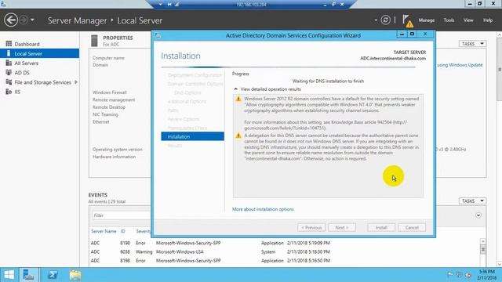
Task: Click the delegation warning icon in results
Action: tap(238, 136)
